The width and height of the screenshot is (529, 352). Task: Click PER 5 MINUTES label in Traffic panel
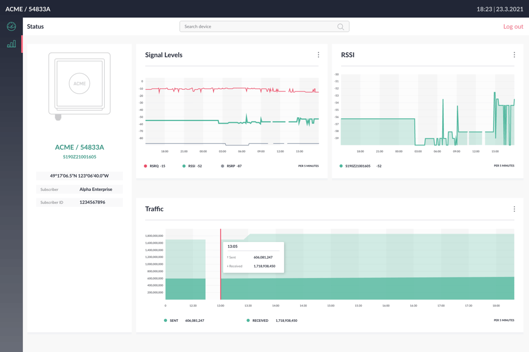pos(504,320)
